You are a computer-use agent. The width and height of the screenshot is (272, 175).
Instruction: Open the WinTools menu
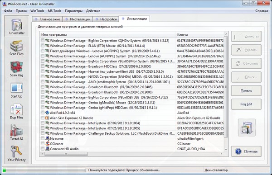pos(37,11)
